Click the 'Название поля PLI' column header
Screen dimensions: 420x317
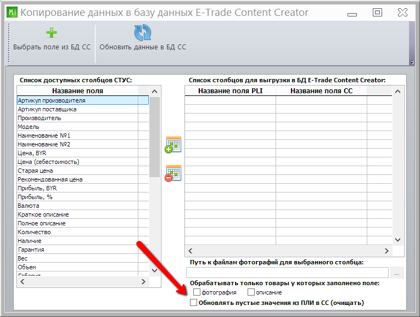tap(231, 90)
